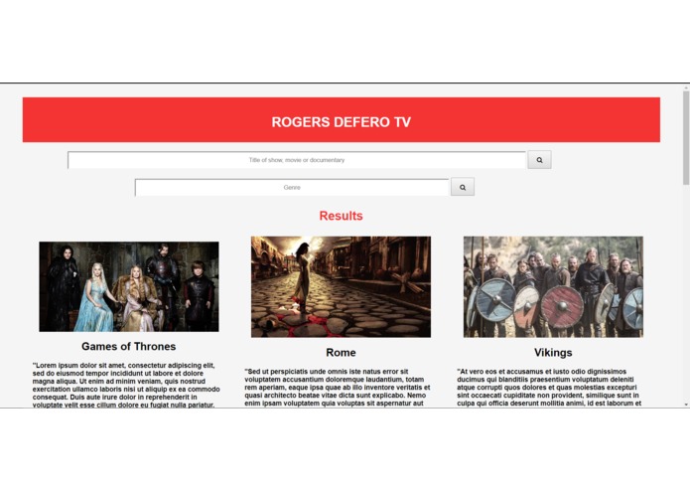Click the search icon beside the title field
Screen dimensions: 690x491
pos(539,160)
